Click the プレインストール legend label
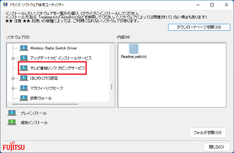The height and width of the screenshot is (153, 234). pyautogui.click(x=34, y=113)
